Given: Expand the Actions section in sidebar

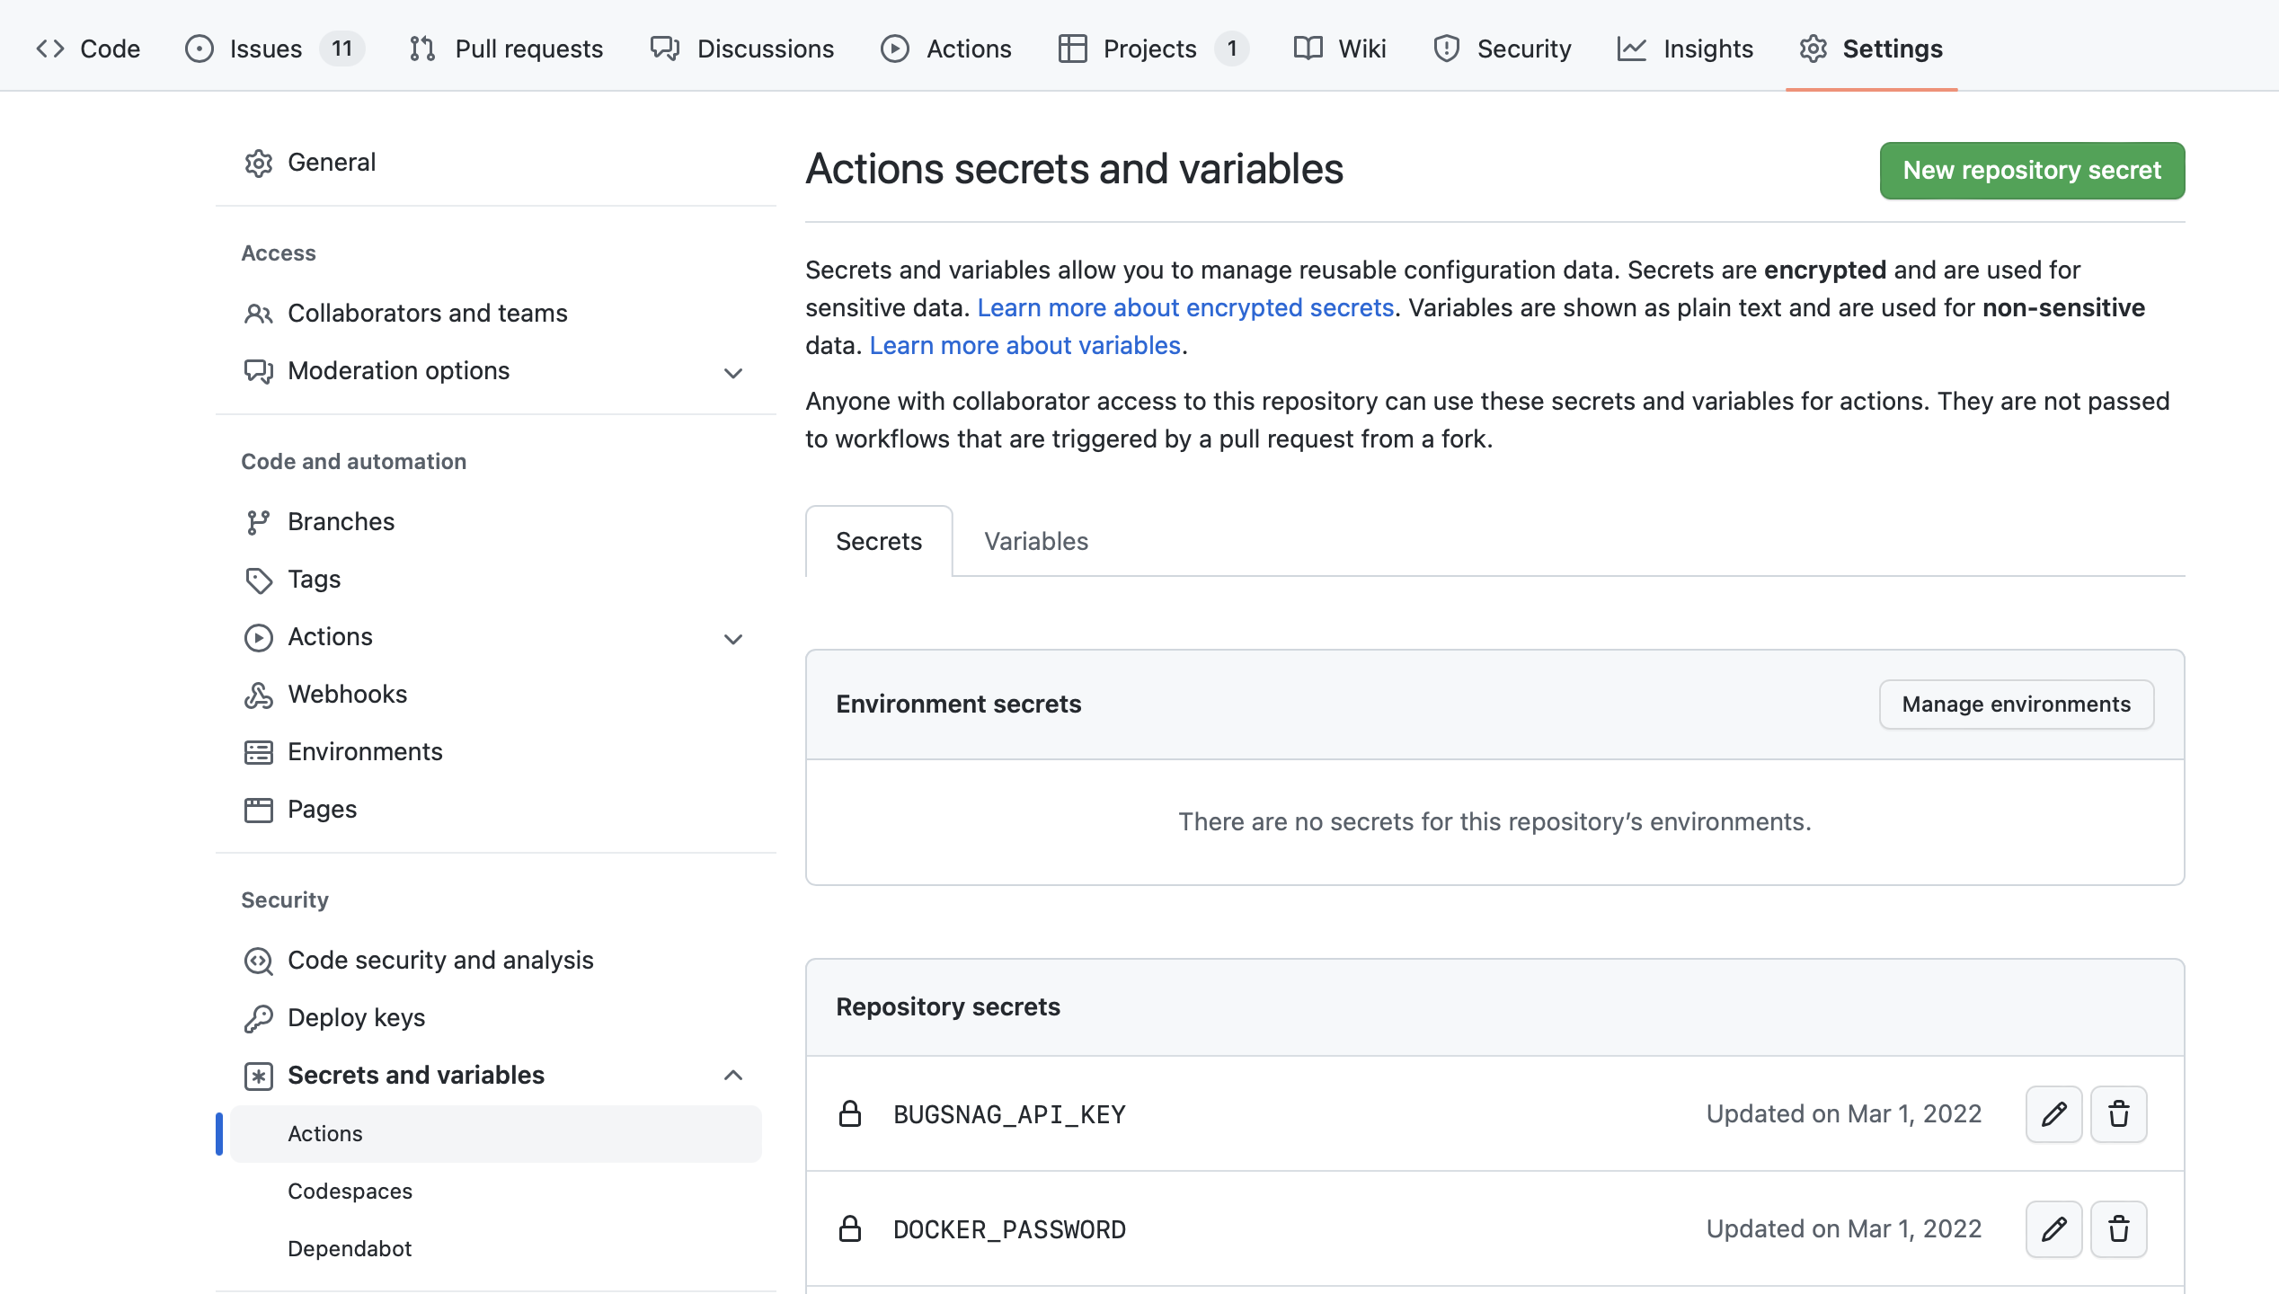Looking at the screenshot, I should (733, 638).
